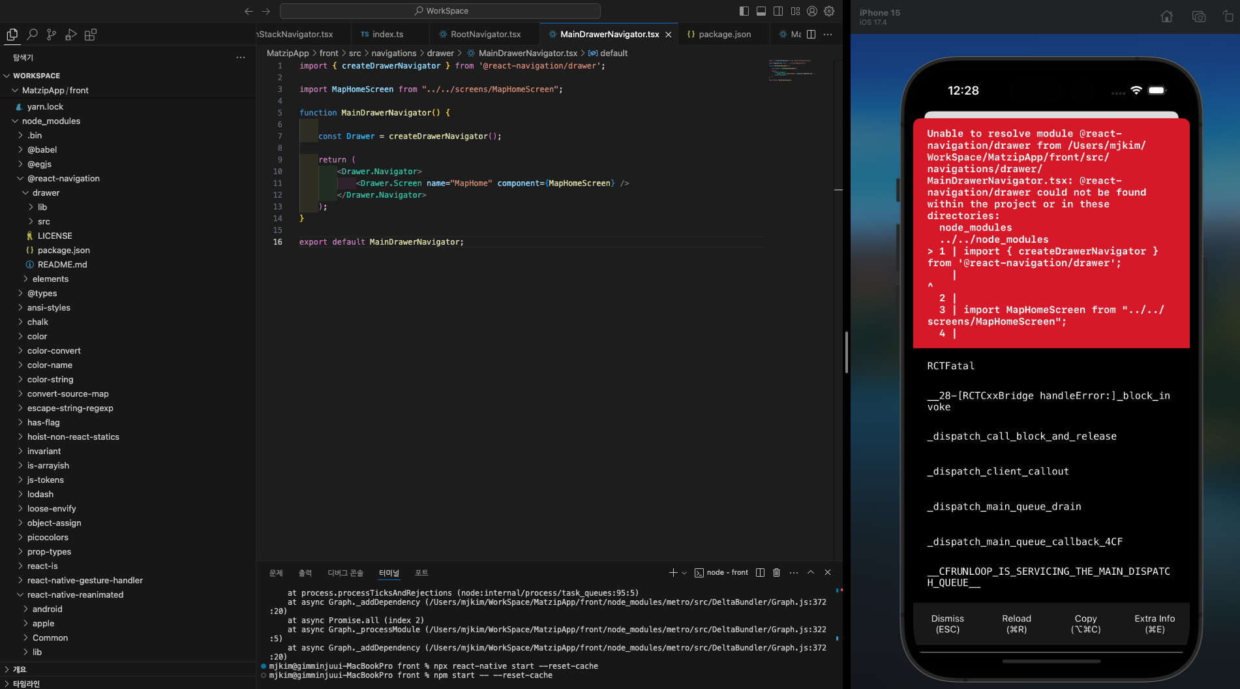This screenshot has width=1240, height=689.
Task: Collapse the WORKSPACE section
Action: point(128,76)
